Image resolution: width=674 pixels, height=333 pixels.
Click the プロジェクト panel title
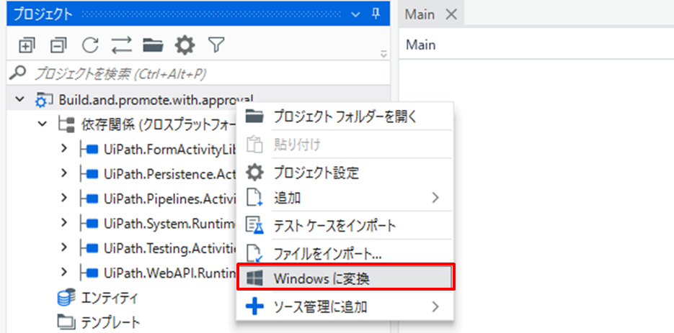click(x=43, y=14)
